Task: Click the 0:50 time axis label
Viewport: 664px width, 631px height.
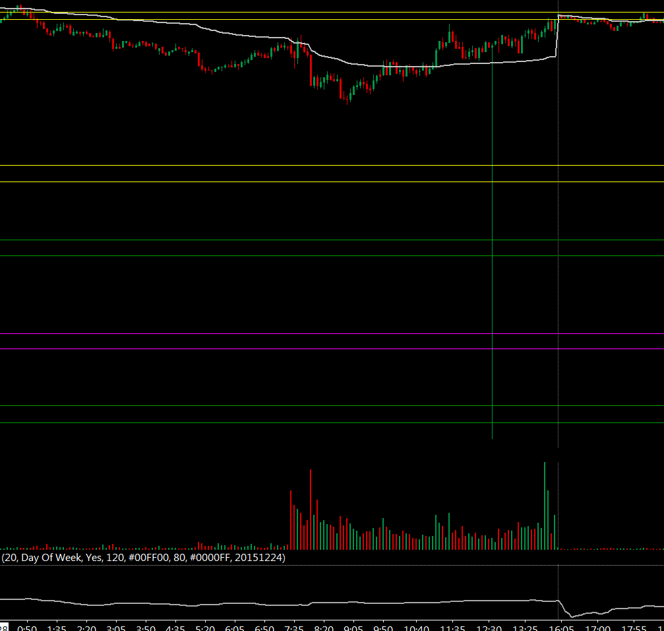Action: click(x=27, y=628)
